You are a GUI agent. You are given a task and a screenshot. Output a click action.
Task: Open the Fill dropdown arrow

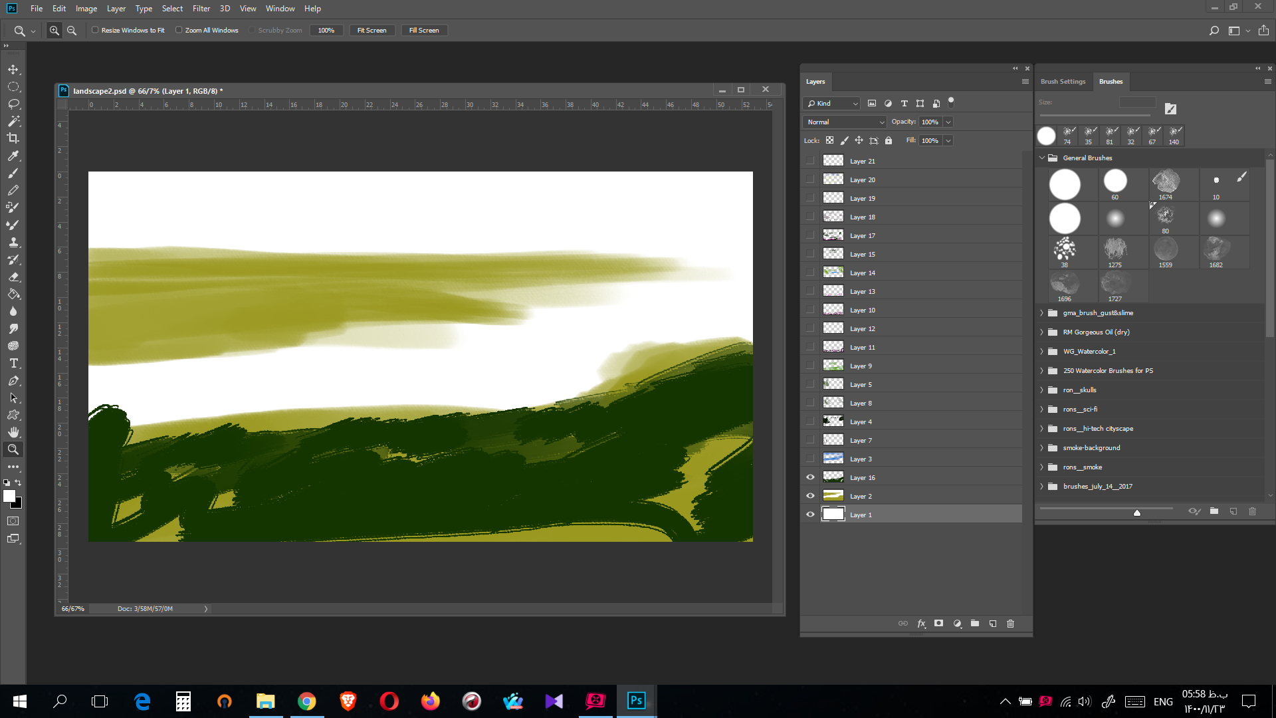pyautogui.click(x=948, y=141)
